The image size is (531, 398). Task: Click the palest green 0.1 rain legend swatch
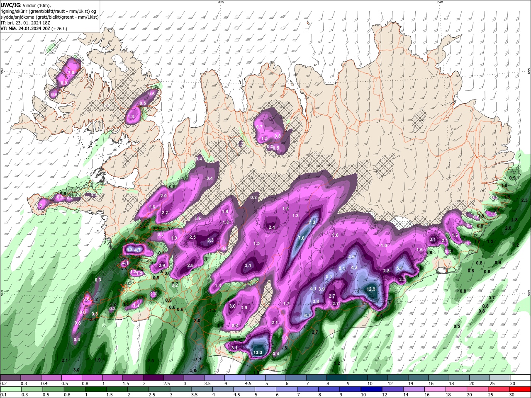[x=10, y=389]
